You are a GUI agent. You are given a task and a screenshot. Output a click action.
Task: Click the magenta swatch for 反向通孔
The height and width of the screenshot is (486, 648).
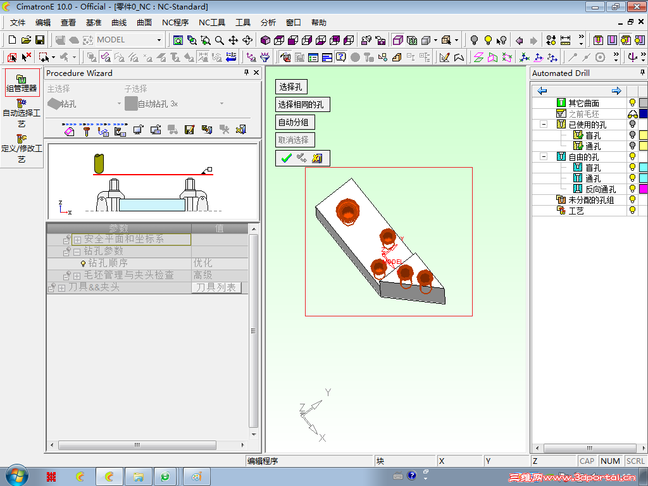point(644,189)
